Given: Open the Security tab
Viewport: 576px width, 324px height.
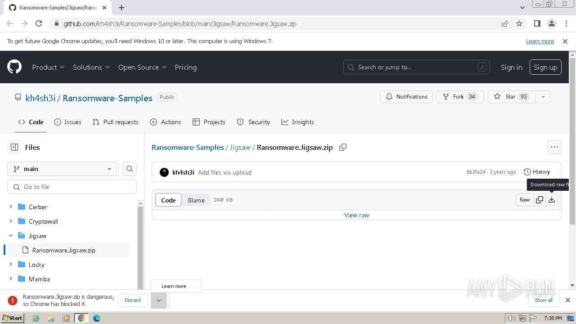Looking at the screenshot, I should coord(253,122).
